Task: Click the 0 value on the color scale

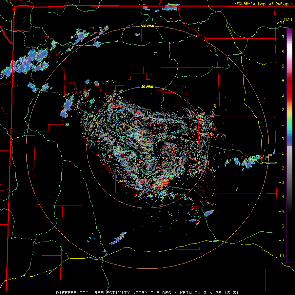Action: coord(283,139)
